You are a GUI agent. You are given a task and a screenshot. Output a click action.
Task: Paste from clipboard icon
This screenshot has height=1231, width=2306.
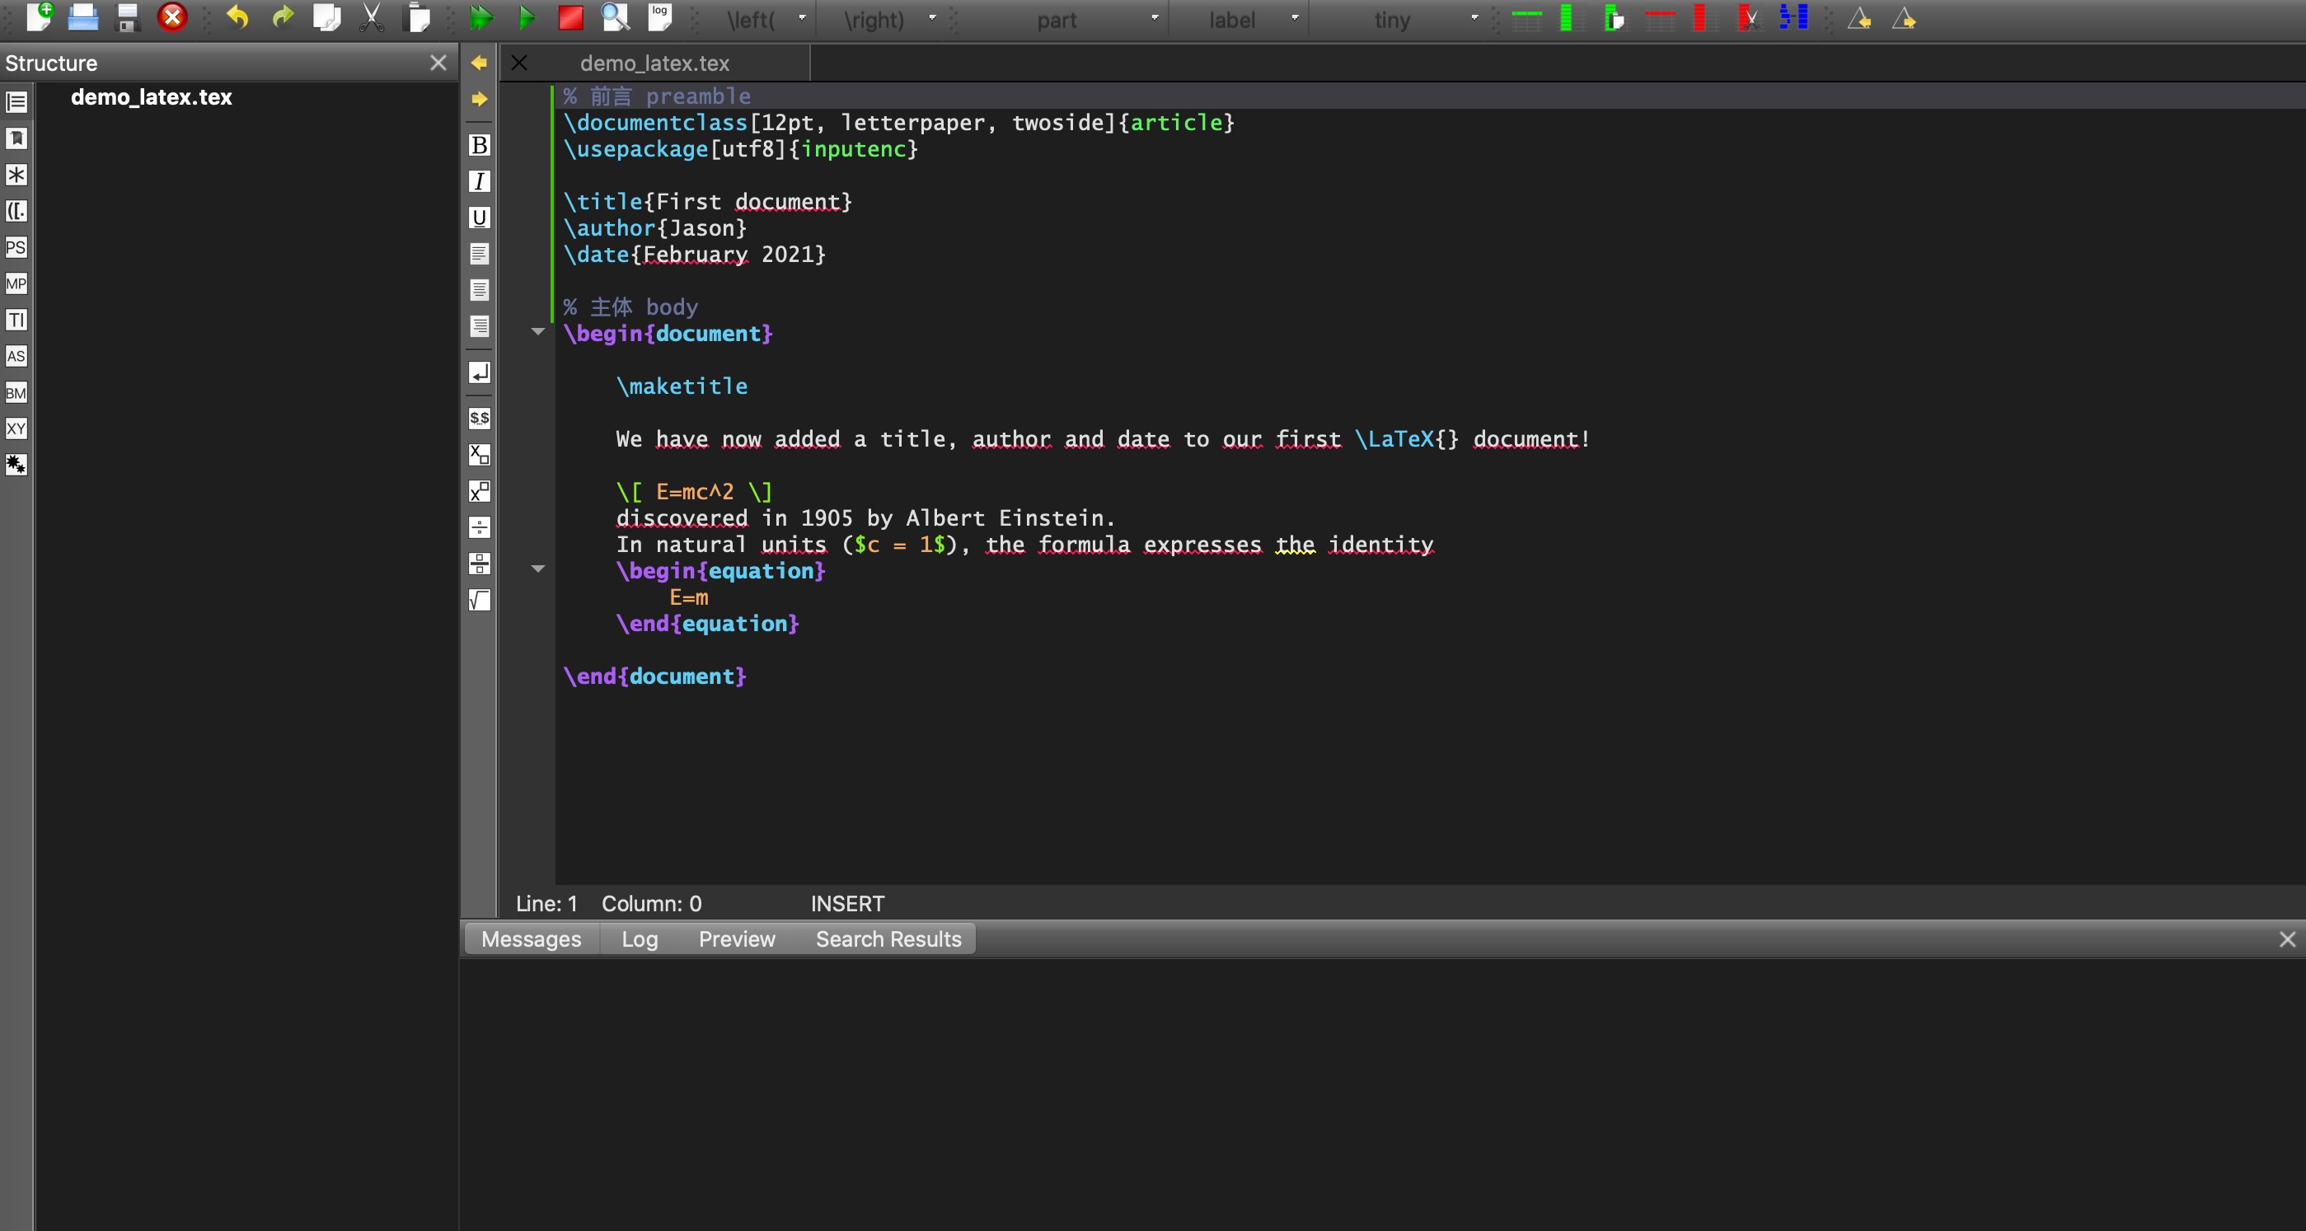[417, 17]
